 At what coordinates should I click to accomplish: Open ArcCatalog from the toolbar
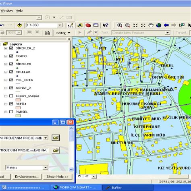[x=80, y=25]
